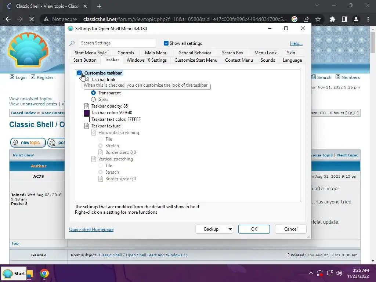
Task: Click the search magnifier icon in settings
Action: tap(72, 43)
